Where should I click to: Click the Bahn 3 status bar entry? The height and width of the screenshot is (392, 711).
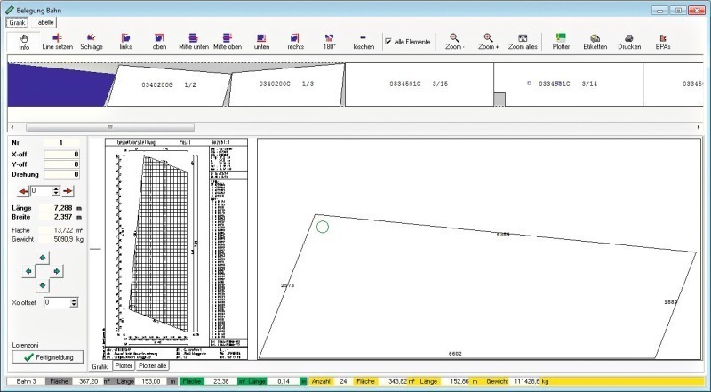coord(27,381)
